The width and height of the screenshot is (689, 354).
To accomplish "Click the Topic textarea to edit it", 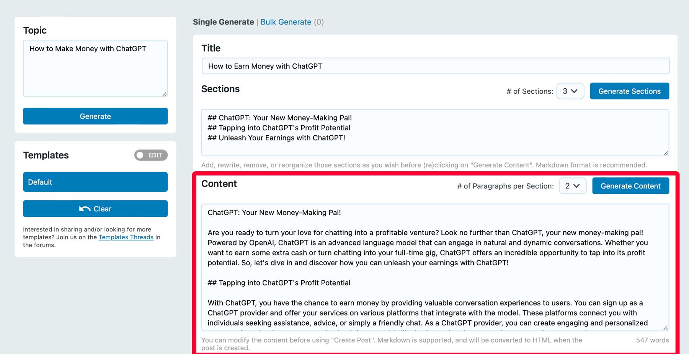I will (95, 68).
